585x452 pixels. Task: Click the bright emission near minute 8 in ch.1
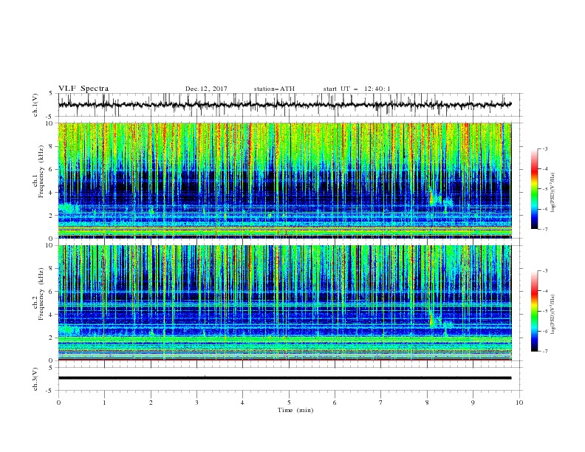coord(433,198)
